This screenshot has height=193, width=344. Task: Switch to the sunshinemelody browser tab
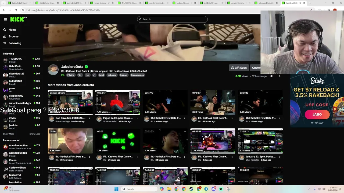[x=157, y=3]
